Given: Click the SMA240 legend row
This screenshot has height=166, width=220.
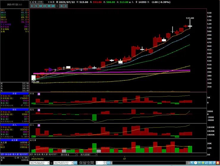Looking at the screenshot, I should 15,22.
